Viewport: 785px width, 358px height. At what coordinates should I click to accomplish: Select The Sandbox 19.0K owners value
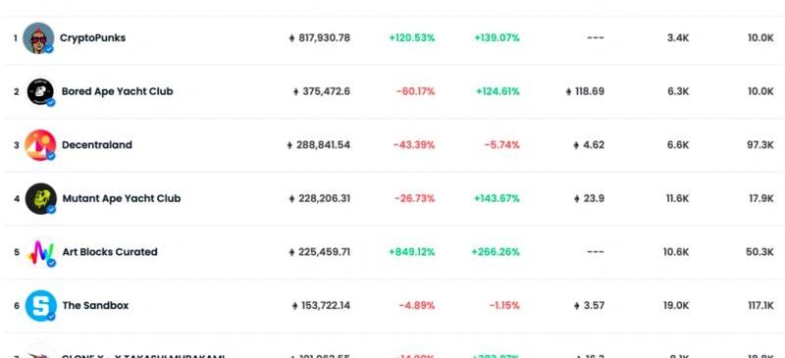pyautogui.click(x=676, y=305)
